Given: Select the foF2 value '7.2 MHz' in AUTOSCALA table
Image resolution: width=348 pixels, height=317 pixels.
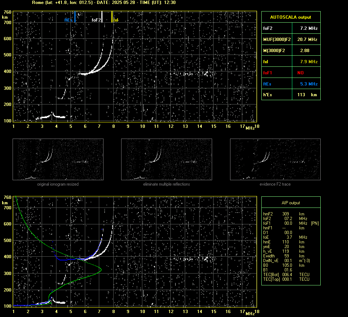Looking at the screenshot, I should click(x=309, y=28).
